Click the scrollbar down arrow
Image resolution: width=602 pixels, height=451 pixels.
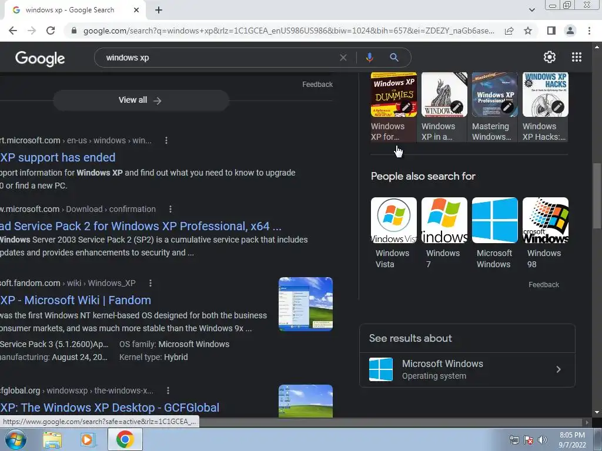pos(597,413)
